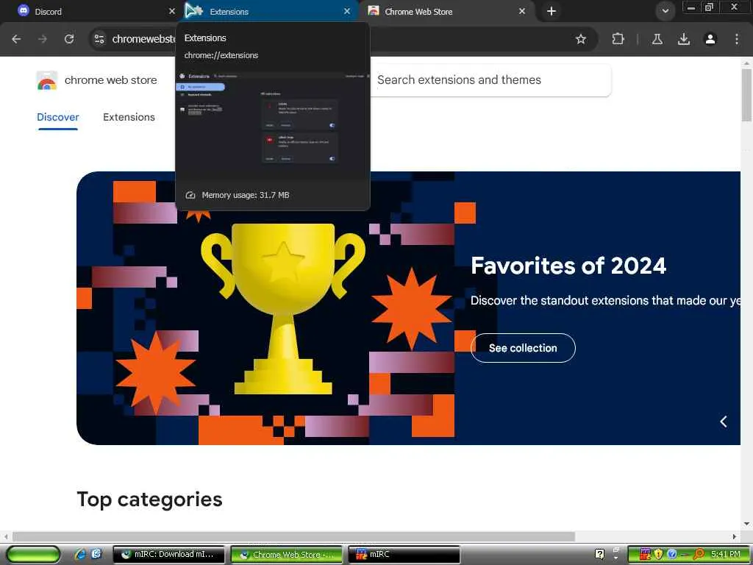Click the See collection button

[x=523, y=348]
